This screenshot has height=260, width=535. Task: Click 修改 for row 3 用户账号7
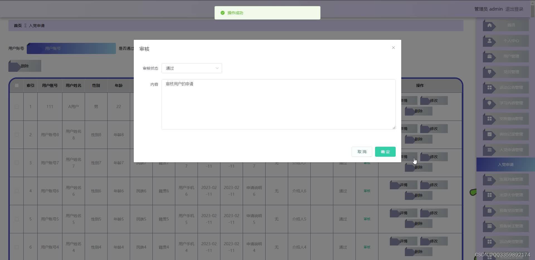[x=434, y=157]
